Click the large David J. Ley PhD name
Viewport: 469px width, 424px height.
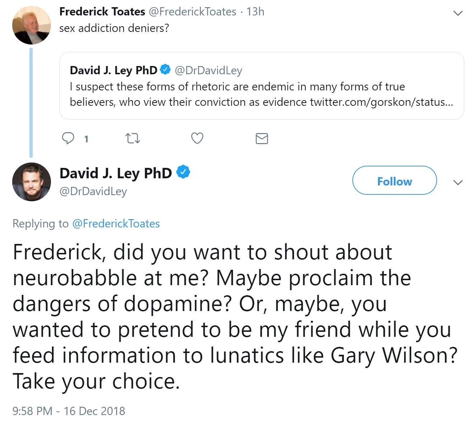point(116,173)
